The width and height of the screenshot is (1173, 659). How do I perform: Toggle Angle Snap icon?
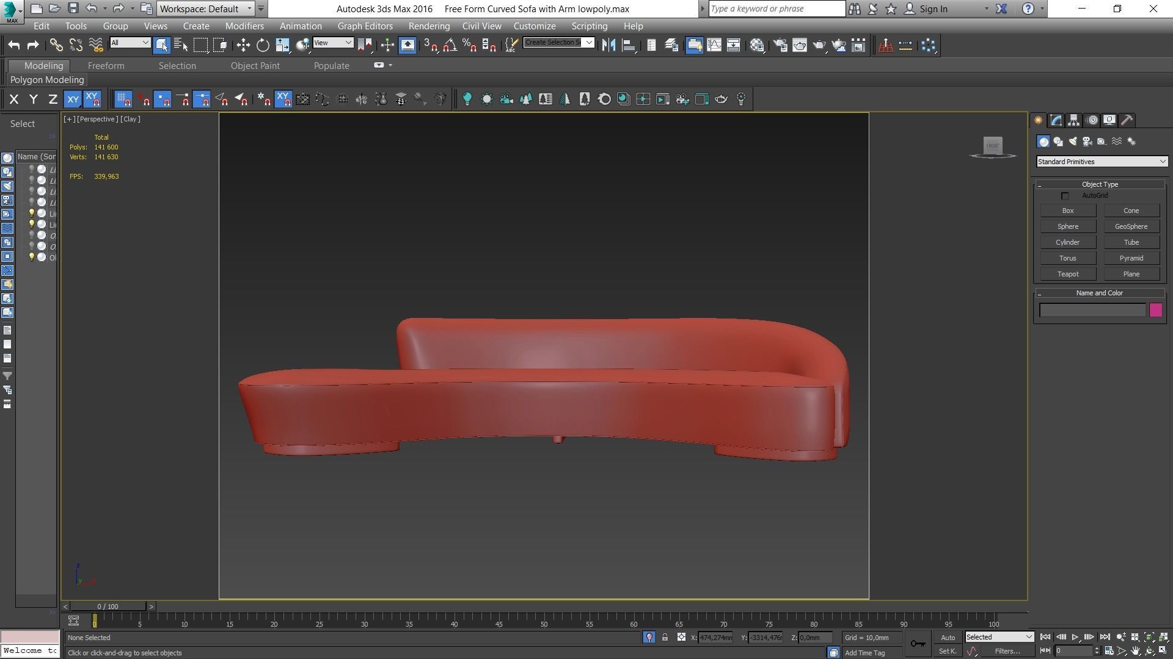[450, 45]
